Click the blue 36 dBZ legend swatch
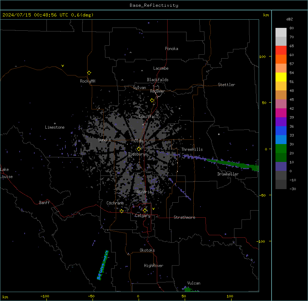Screen dimensions: 308x301 point(281,130)
